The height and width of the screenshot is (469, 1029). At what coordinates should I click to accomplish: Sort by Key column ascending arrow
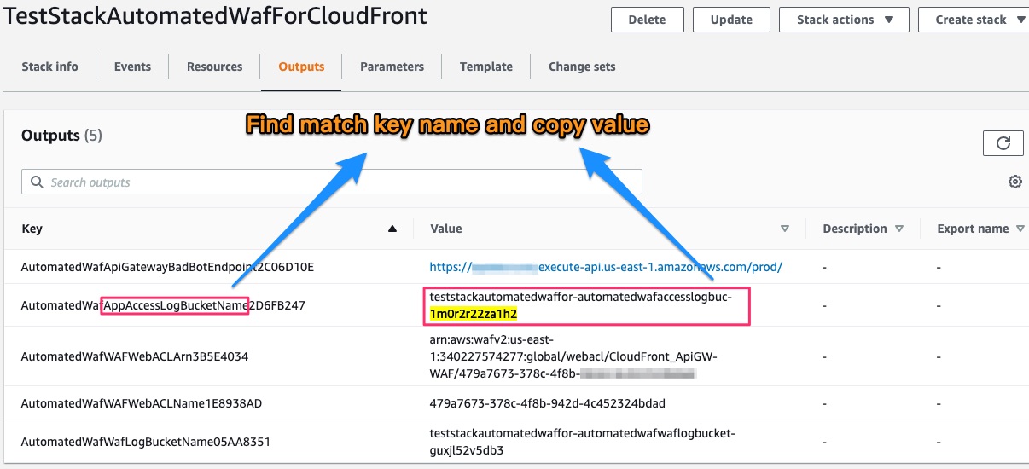[392, 229]
